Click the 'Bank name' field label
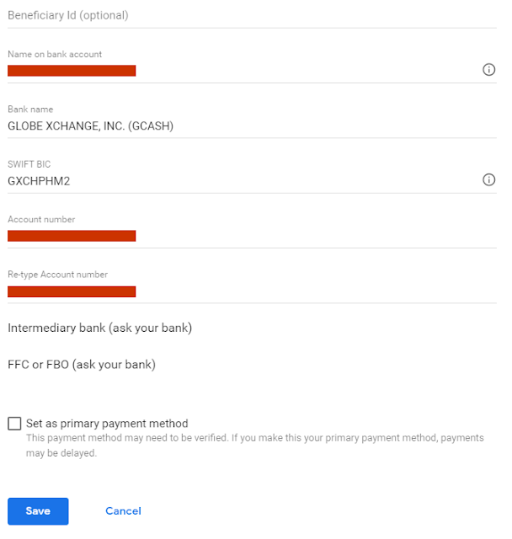This screenshot has height=539, width=512. (30, 109)
